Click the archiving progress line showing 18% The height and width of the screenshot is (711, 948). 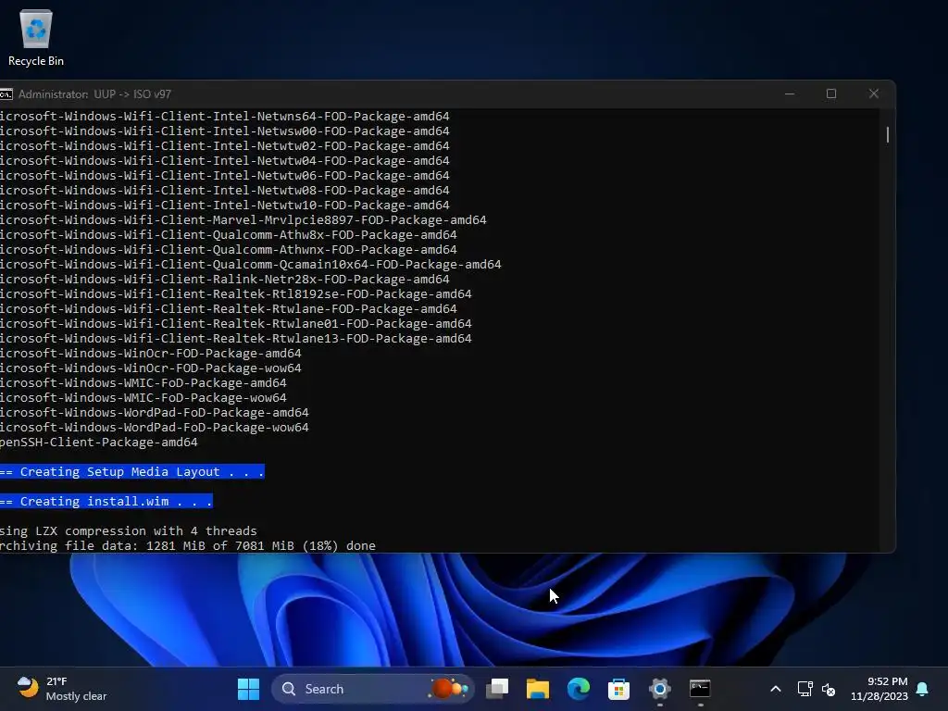point(187,546)
